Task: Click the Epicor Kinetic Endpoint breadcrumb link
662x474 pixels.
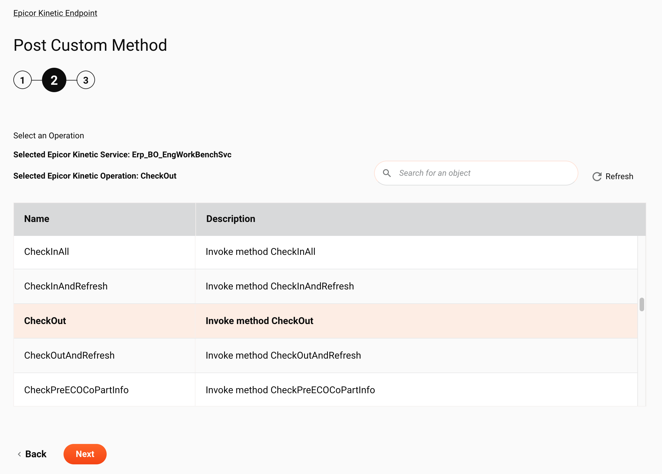Action: 55,13
